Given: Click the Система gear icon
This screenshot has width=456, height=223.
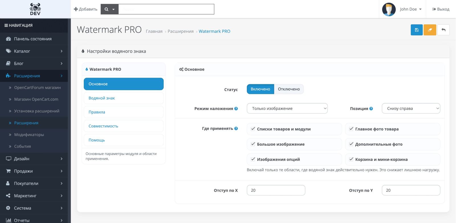Looking at the screenshot, I should (x=8, y=208).
